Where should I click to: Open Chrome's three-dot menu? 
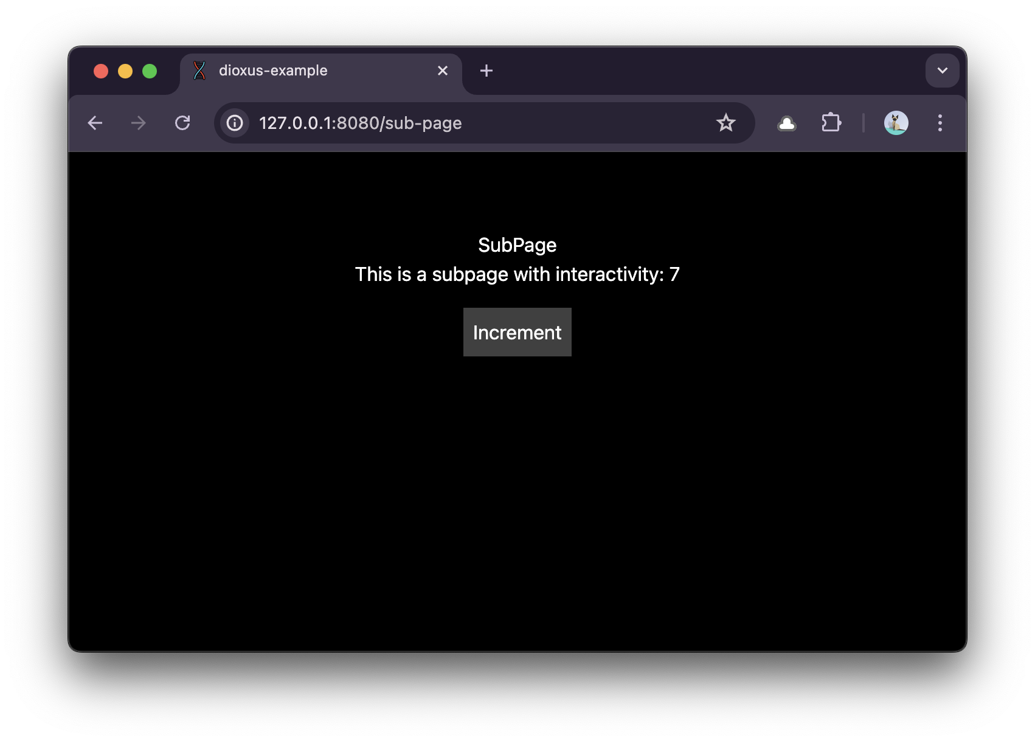click(940, 123)
